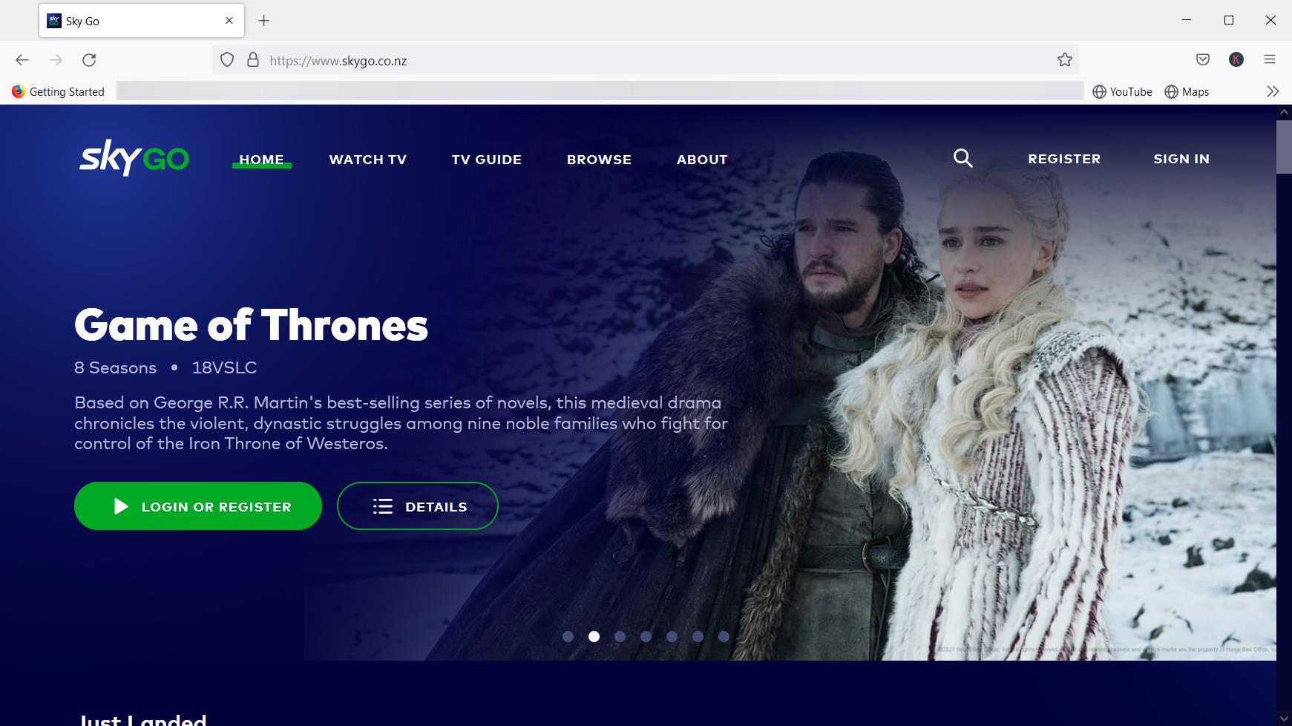1292x726 pixels.
Task: Click the Game of Thrones title
Action: point(251,325)
